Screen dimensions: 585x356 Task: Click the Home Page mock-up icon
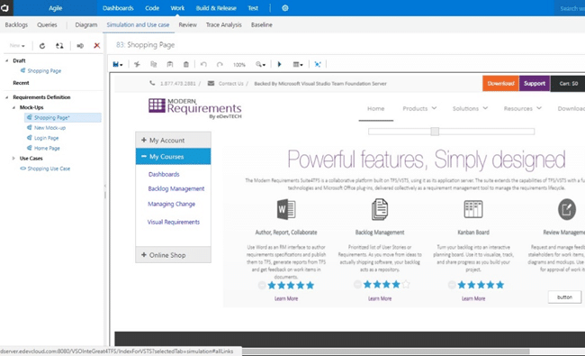pyautogui.click(x=30, y=148)
